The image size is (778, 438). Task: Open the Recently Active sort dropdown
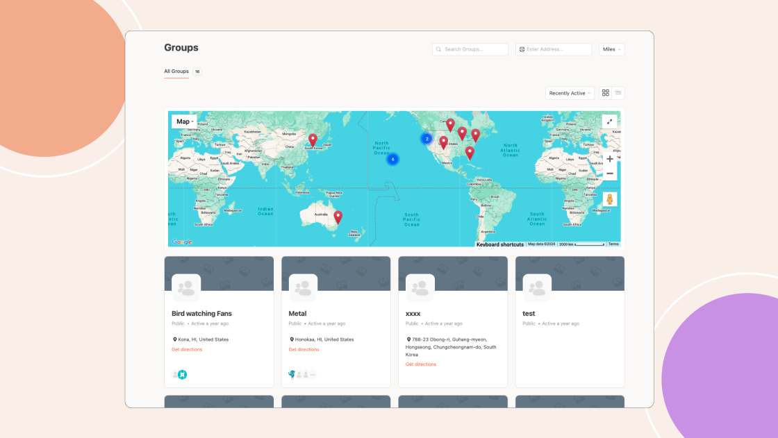tap(570, 93)
